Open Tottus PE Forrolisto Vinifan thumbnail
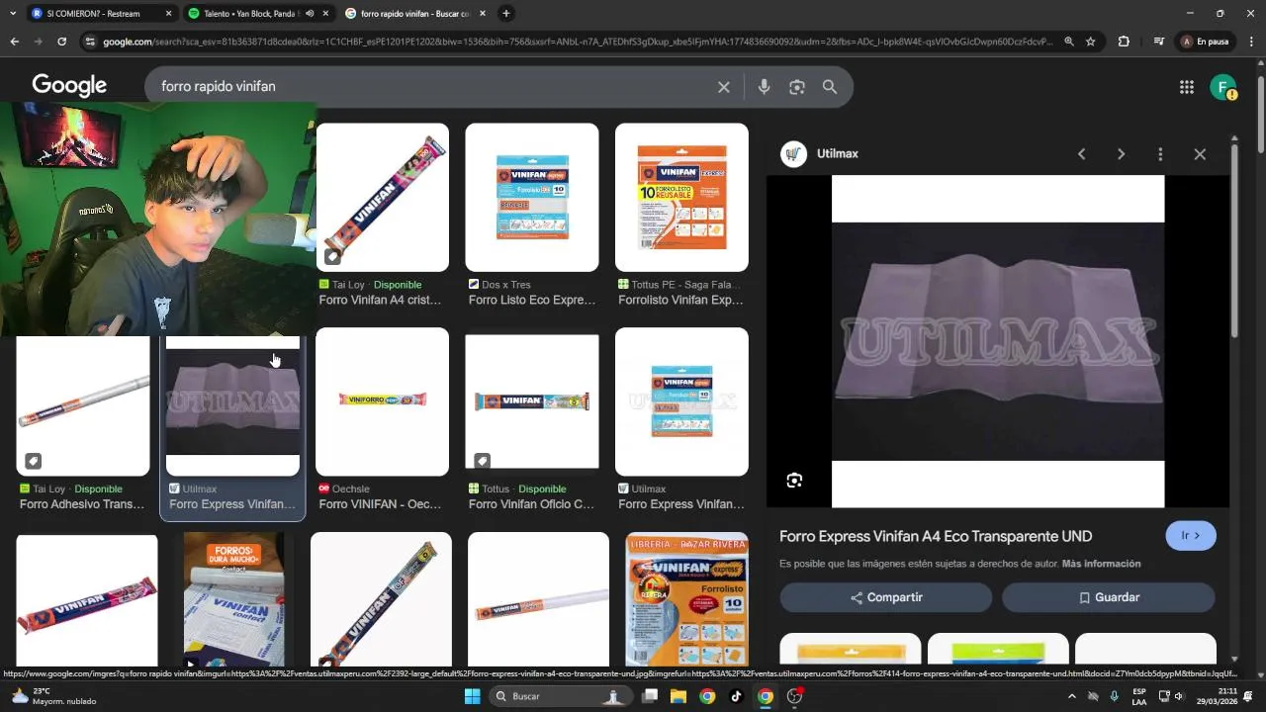This screenshot has height=712, width=1266. 681,197
